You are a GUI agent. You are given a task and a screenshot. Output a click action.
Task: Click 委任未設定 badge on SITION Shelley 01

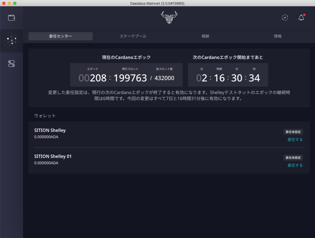[293, 158]
